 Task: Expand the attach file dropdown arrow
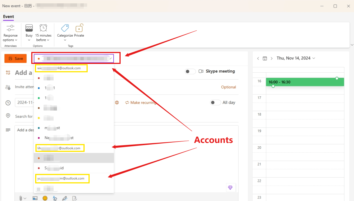tap(25, 198)
